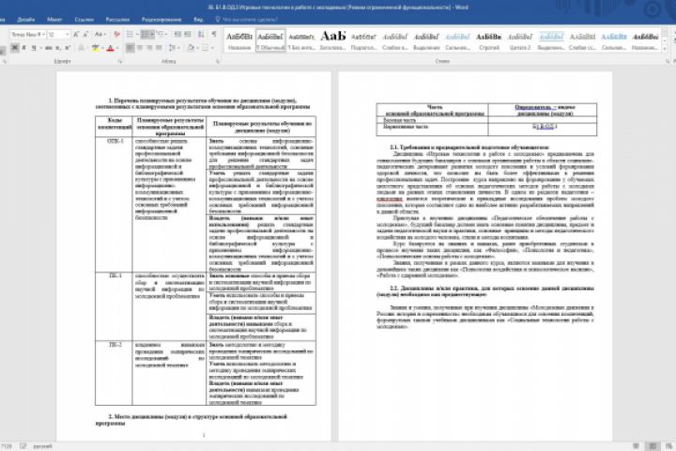
Task: Open the Рассылки ribbon tab
Action: [117, 20]
